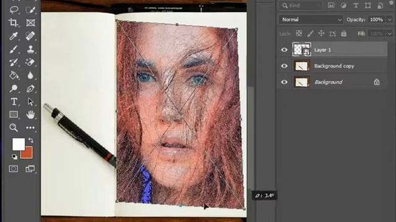Click the Opacity 100% value field
The height and width of the screenshot is (222, 396).
click(377, 19)
